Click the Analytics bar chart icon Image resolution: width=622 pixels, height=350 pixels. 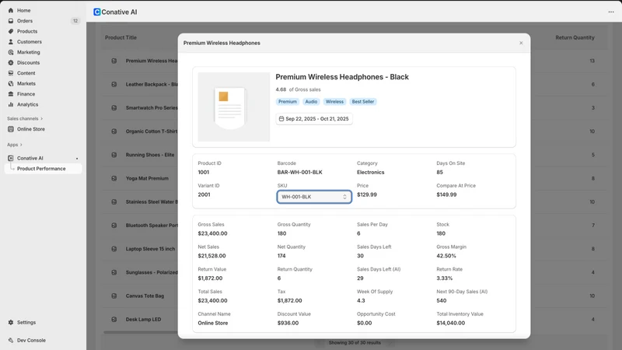(x=11, y=104)
